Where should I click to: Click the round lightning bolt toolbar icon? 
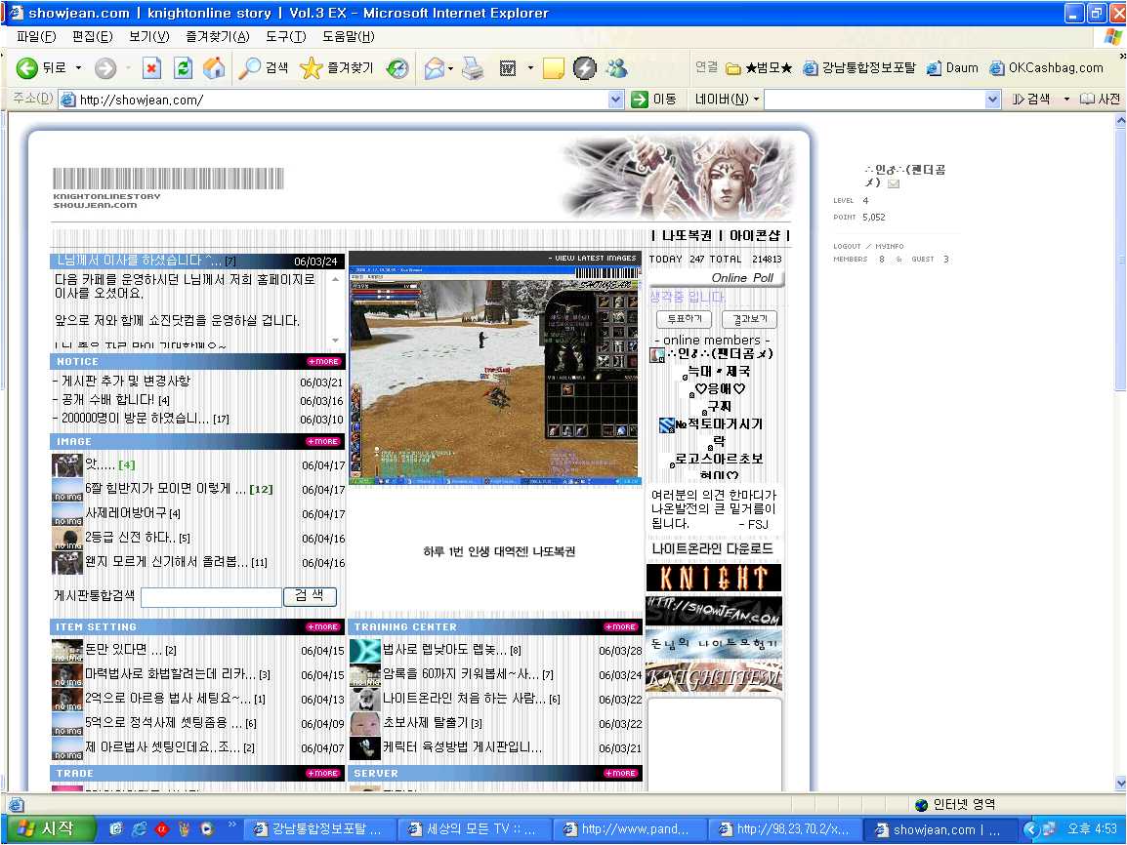(x=584, y=68)
